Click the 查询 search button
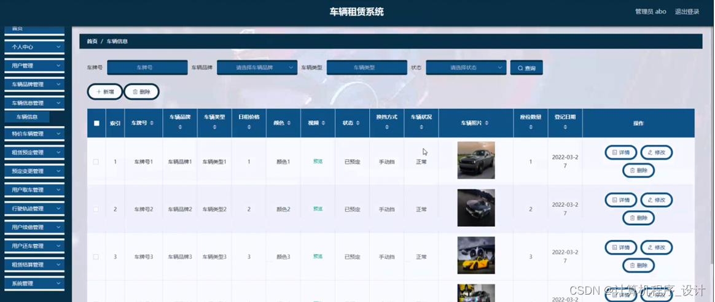The image size is (715, 302). tap(526, 68)
